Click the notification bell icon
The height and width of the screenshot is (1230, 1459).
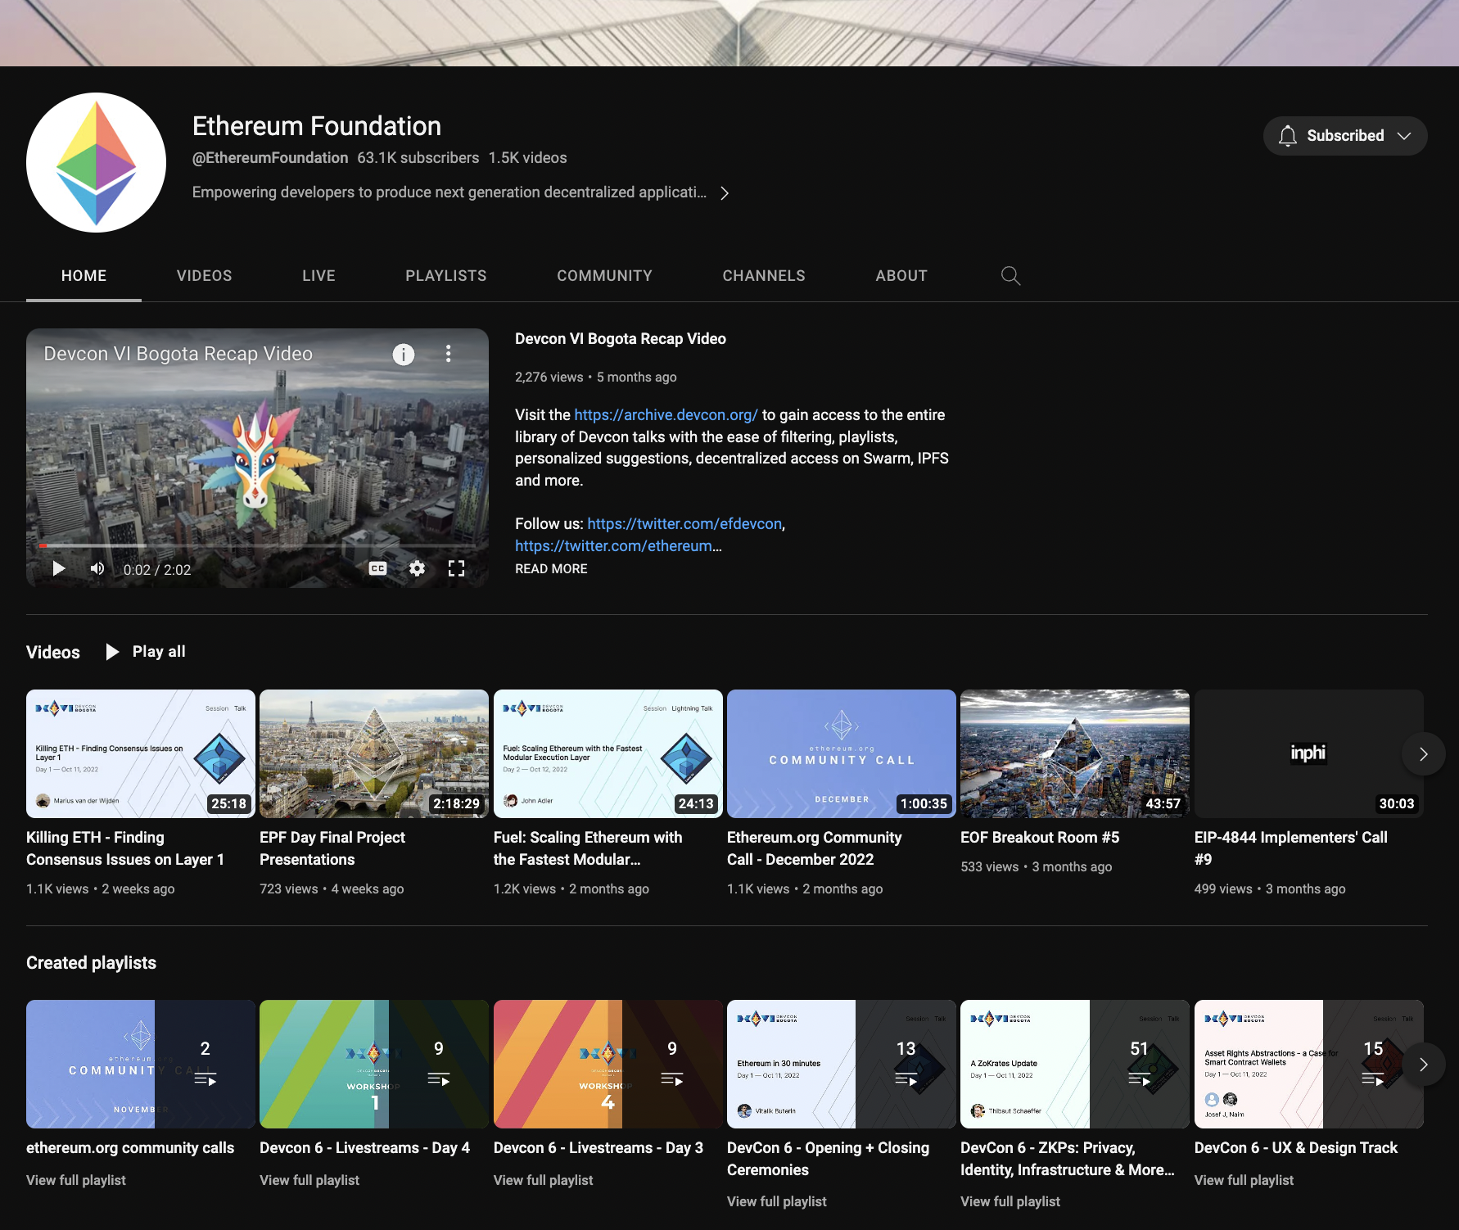[x=1287, y=136]
